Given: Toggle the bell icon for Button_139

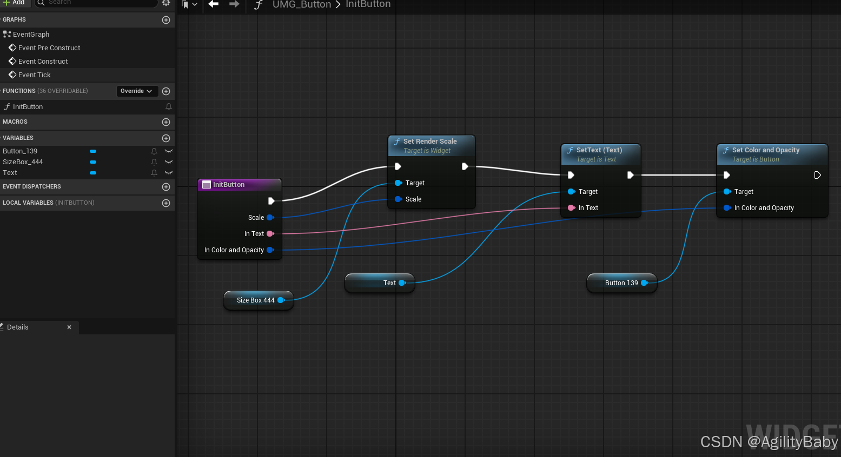Looking at the screenshot, I should pyautogui.click(x=154, y=151).
